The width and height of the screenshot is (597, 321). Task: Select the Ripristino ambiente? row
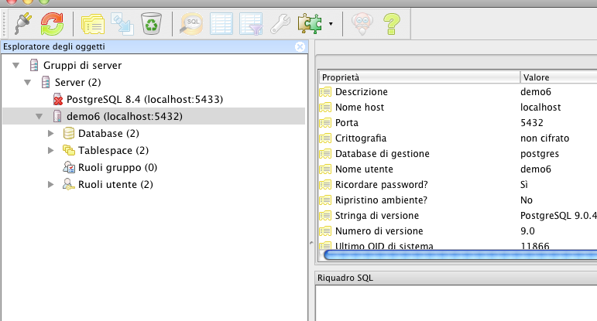pos(458,200)
